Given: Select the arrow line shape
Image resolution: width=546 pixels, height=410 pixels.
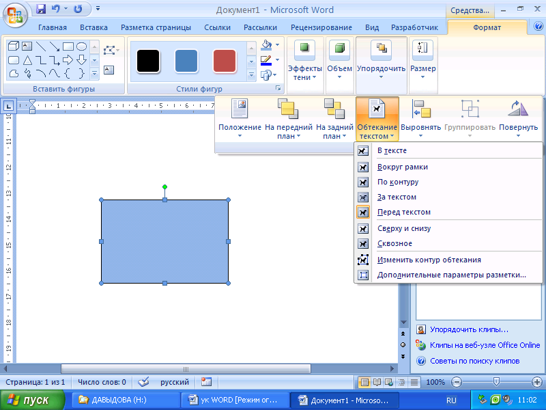Looking at the screenshot, I should click(55, 46).
